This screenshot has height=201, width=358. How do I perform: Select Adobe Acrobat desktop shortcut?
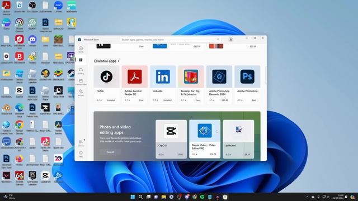pyautogui.click(x=6, y=7)
